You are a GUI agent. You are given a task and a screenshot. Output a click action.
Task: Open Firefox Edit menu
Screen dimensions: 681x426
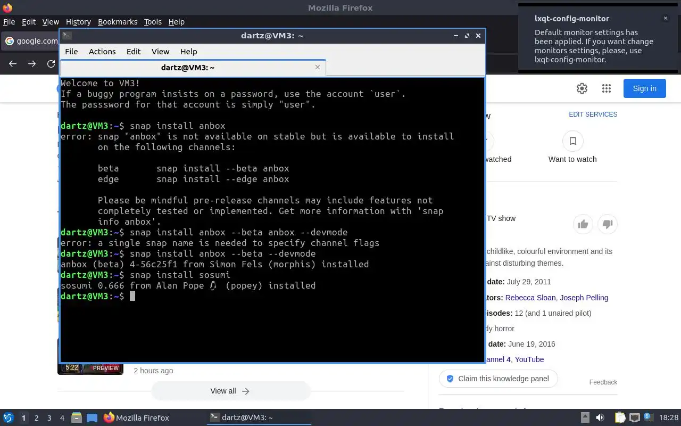pos(29,22)
